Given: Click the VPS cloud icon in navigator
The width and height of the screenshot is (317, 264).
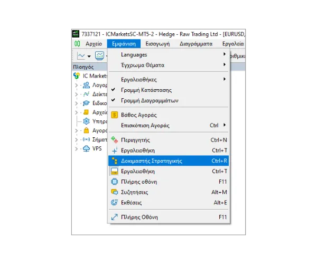Looking at the screenshot, I should pyautogui.click(x=87, y=148).
